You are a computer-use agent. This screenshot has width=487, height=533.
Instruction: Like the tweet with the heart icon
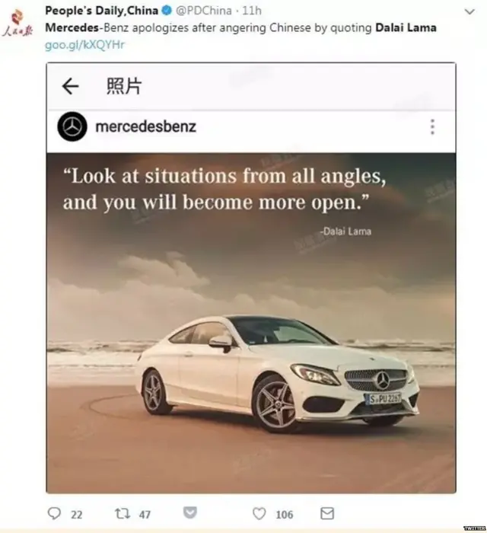click(x=259, y=514)
